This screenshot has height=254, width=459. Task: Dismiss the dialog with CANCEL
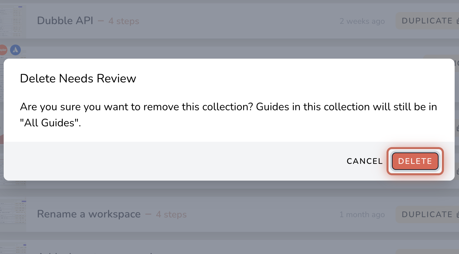(x=365, y=161)
